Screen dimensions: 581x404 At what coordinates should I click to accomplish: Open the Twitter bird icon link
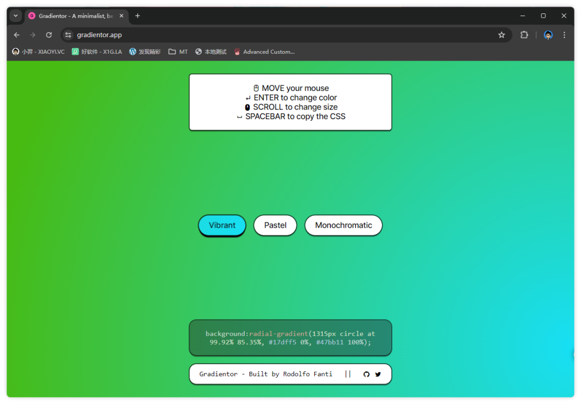click(x=378, y=374)
